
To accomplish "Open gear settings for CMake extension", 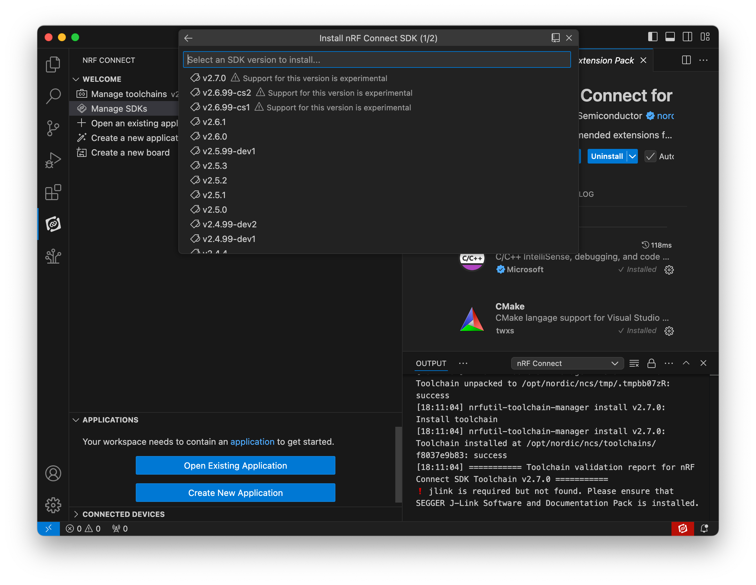I will click(669, 331).
